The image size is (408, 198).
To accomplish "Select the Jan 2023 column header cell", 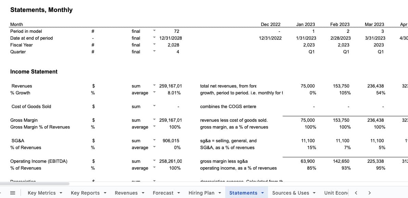I will tap(305, 24).
